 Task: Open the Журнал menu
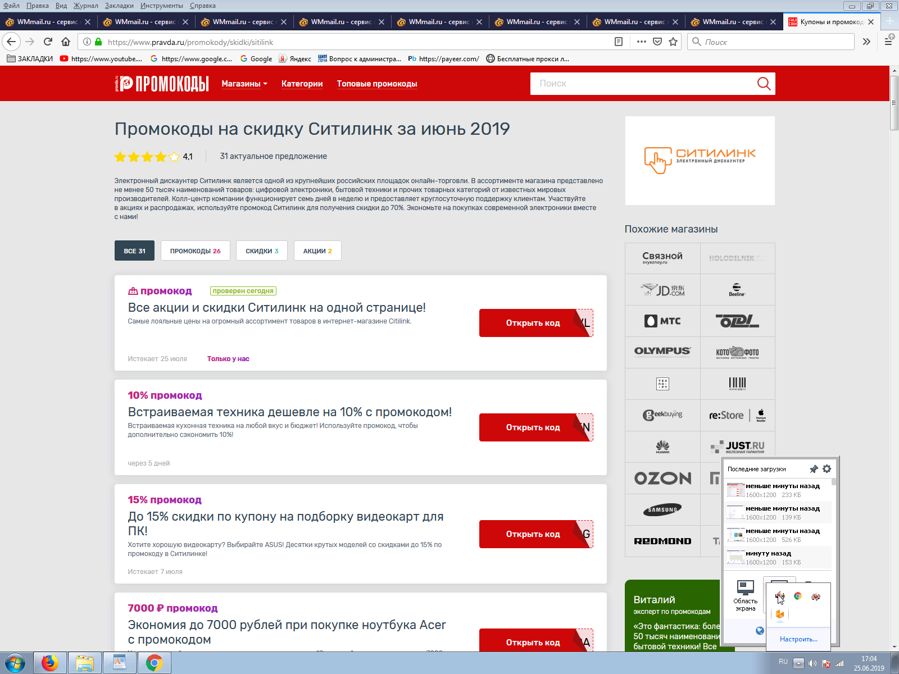(85, 6)
